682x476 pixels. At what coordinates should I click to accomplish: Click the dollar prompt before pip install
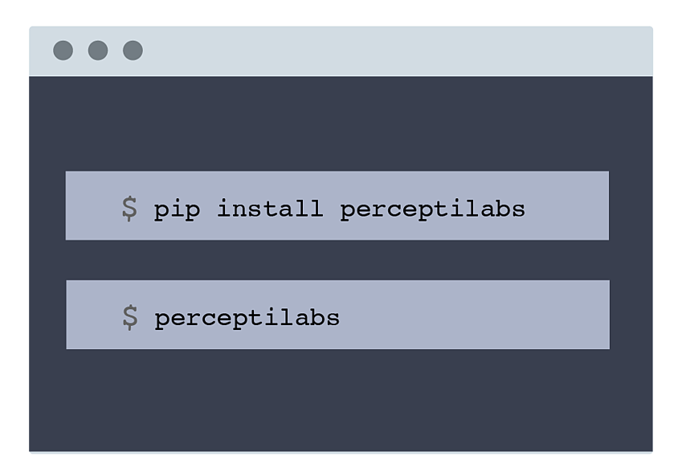(x=129, y=209)
